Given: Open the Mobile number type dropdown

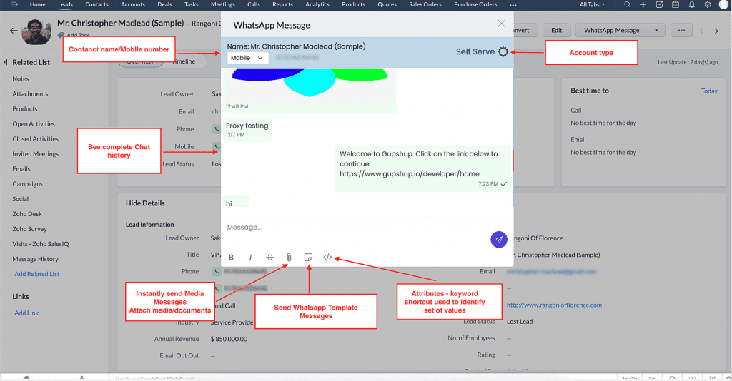Looking at the screenshot, I should (247, 58).
